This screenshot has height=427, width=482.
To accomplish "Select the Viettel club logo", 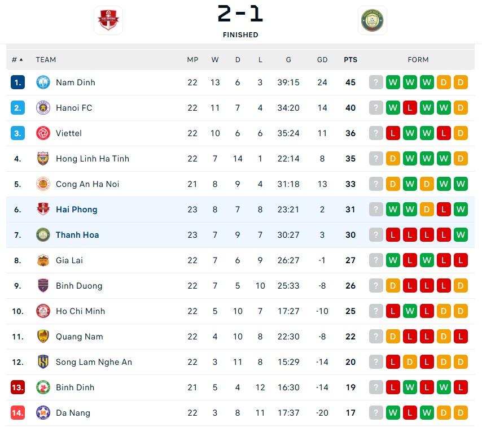I will 43,133.
